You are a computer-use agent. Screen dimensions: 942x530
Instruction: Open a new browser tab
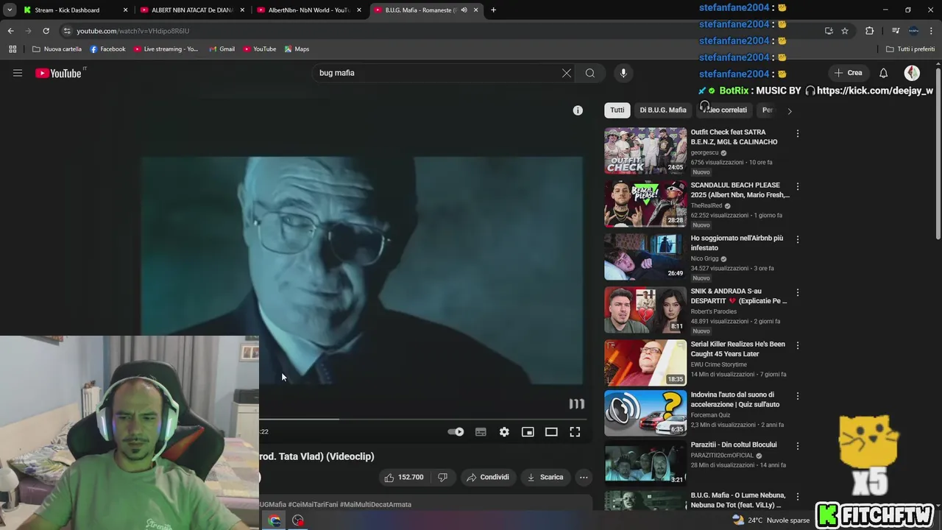[493, 10]
